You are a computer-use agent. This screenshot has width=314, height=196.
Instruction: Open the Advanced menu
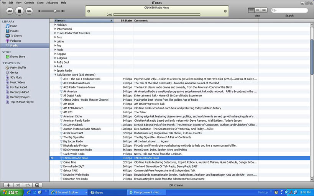coord(52,3)
